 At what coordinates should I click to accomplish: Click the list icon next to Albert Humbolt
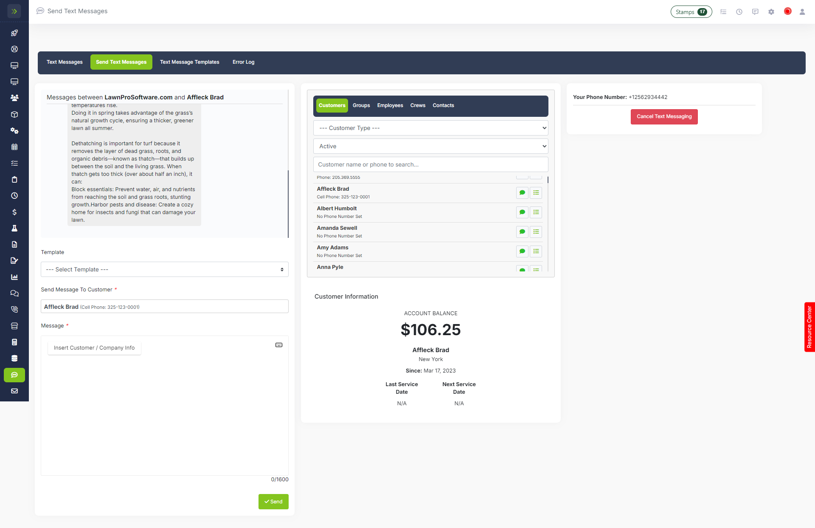pyautogui.click(x=536, y=212)
